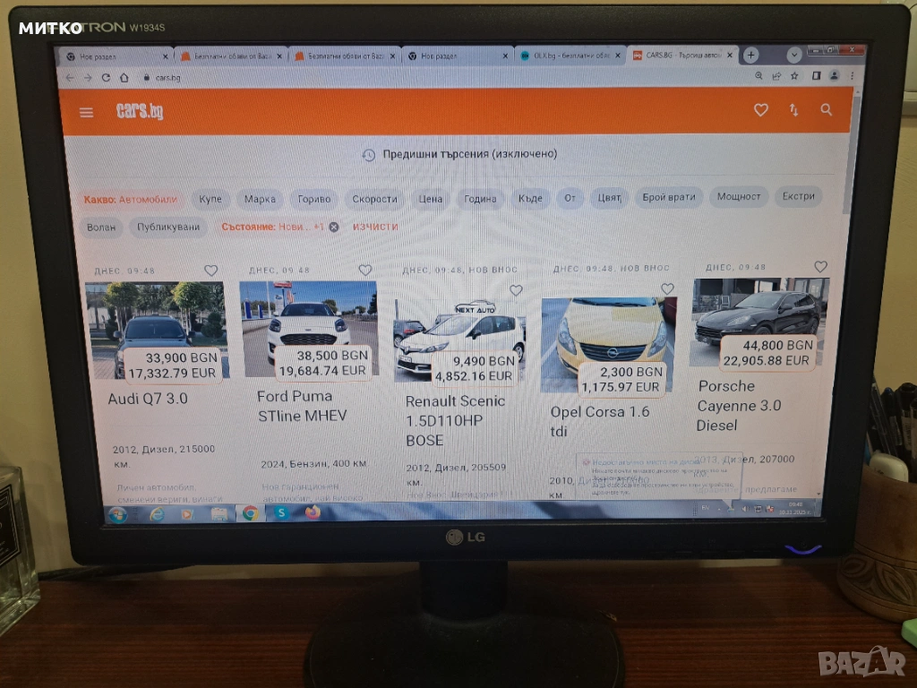Open favorites via the header heart icon
Screen dimensions: 917x688
coord(760,110)
